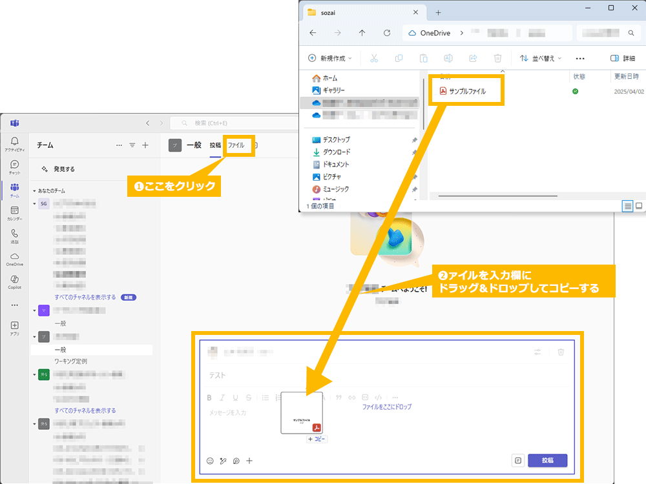Click the Teams search box
Viewport: 646px width, 484px height.
pos(235,123)
